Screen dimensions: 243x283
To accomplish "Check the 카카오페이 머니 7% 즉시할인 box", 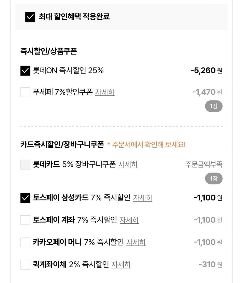I will [25, 242].
